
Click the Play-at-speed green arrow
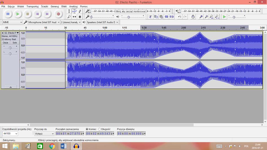pyautogui.click(x=224, y=17)
